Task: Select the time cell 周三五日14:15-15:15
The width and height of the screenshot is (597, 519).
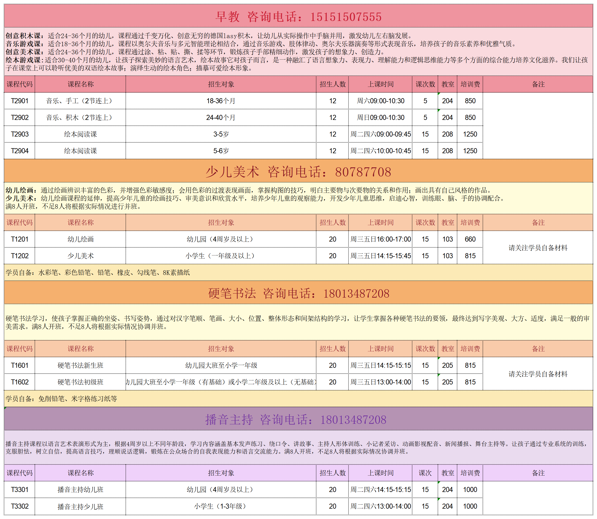Action: pos(380,366)
